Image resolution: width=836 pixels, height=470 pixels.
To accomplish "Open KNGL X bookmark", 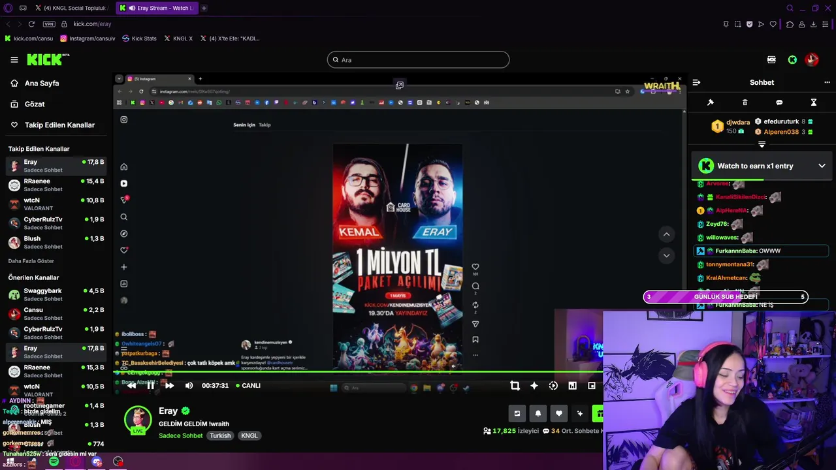I will [178, 39].
